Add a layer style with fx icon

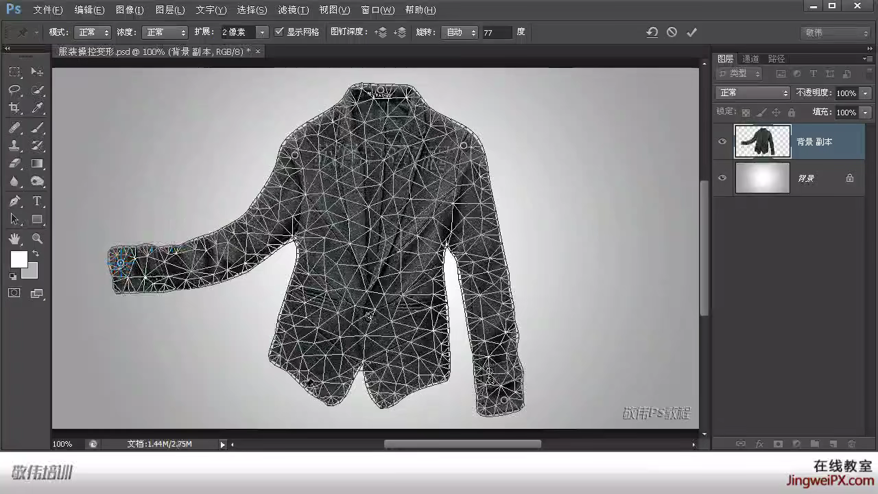click(x=759, y=444)
